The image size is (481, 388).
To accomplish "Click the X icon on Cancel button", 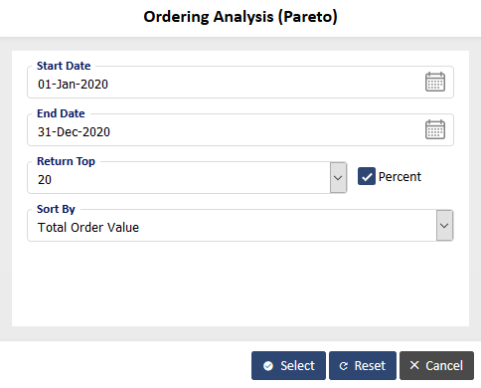I will coord(414,365).
